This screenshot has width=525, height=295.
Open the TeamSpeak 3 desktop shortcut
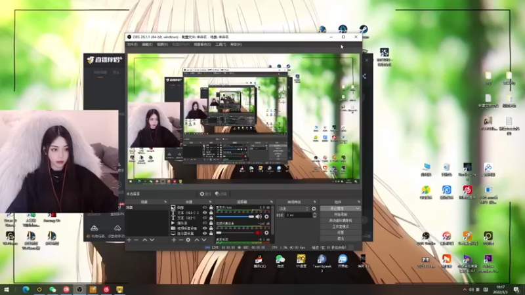[x=322, y=263]
